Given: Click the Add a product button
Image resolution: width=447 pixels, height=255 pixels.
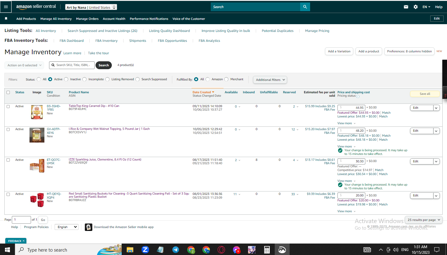Looking at the screenshot, I should 369,51.
